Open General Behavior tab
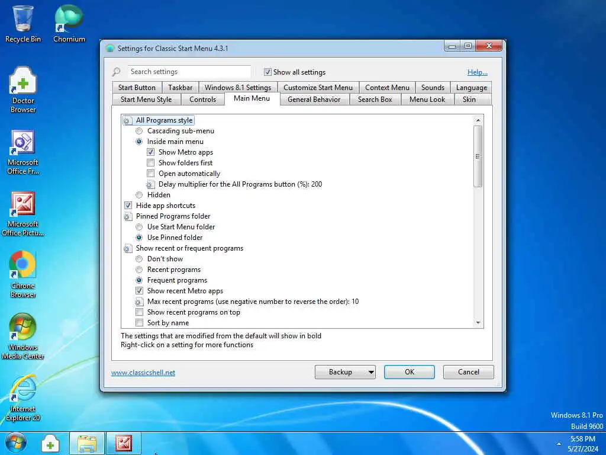This screenshot has height=455, width=606. click(314, 100)
